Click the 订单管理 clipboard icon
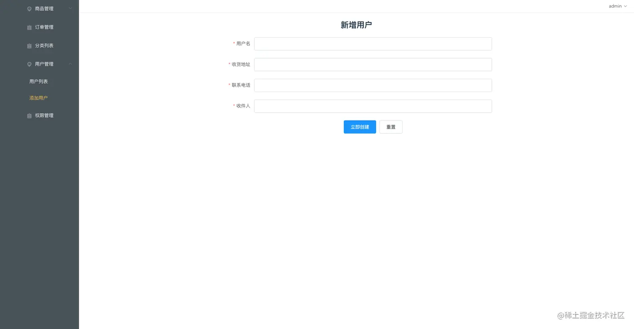634x329 pixels. (29, 28)
